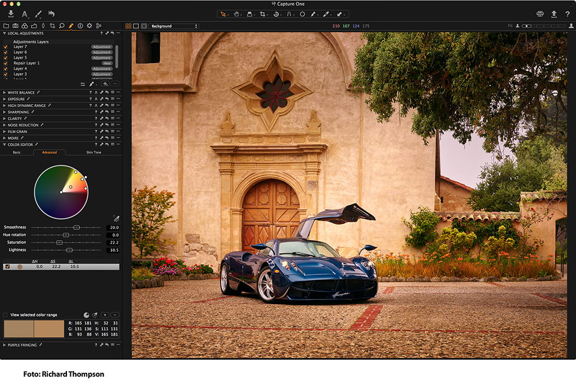576x389 pixels.
Task: Click the Lightness value field
Action: click(112, 250)
